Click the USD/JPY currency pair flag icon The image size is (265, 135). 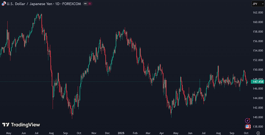pyautogui.click(x=4, y=4)
